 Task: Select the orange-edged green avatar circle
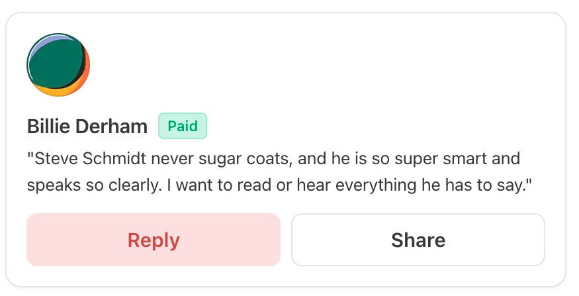coord(58,65)
